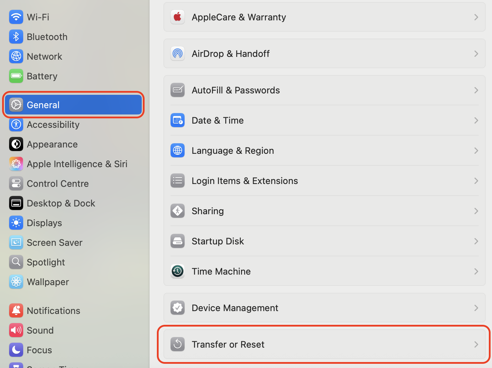The width and height of the screenshot is (492, 368).
Task: Expand the Transfer or Reset chevron
Action: click(476, 344)
